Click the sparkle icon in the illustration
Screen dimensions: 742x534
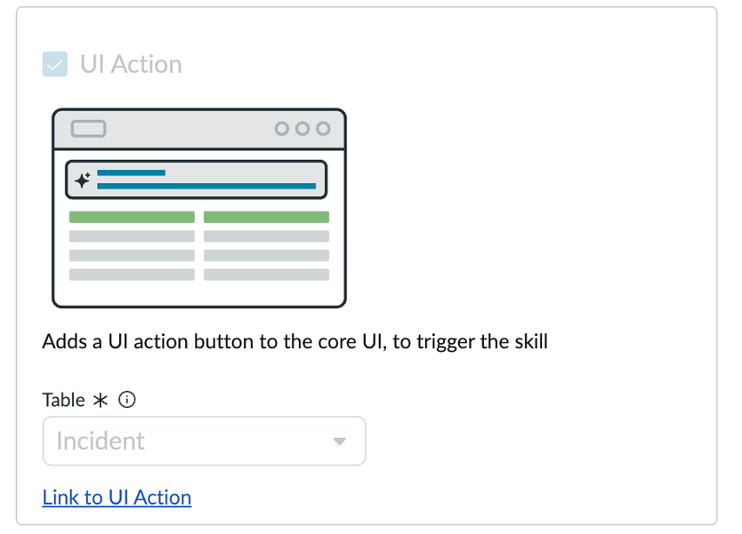point(82,180)
